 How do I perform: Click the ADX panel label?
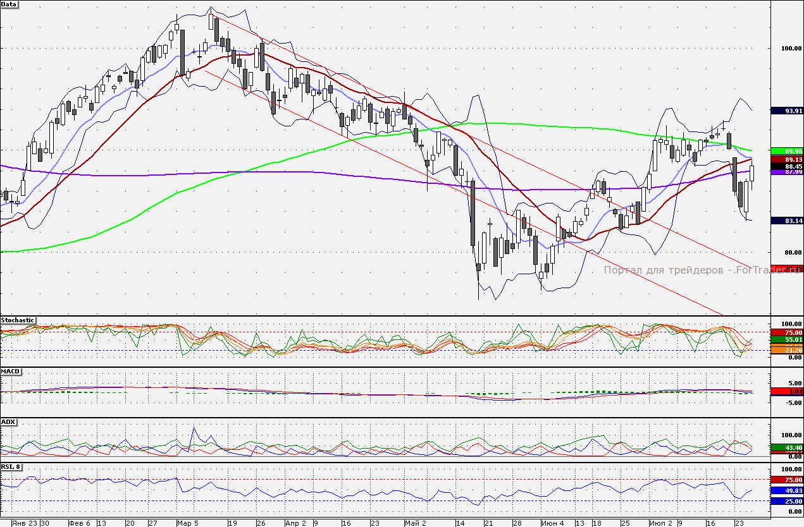coord(8,421)
